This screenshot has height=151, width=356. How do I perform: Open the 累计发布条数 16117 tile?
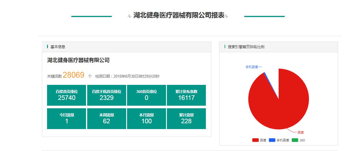point(186,95)
